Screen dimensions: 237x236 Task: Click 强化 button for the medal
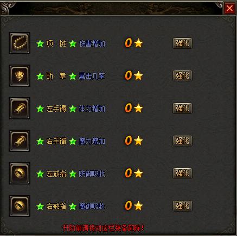click(x=182, y=76)
